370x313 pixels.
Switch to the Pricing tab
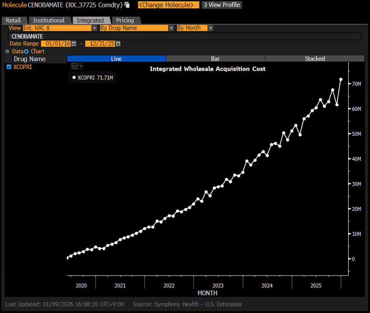pos(125,21)
